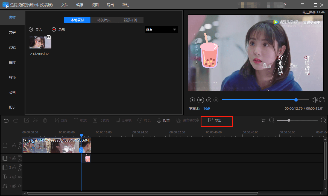This screenshot has width=328, height=196.
Task: Fit timeline to window width icon
Action: (x=263, y=120)
